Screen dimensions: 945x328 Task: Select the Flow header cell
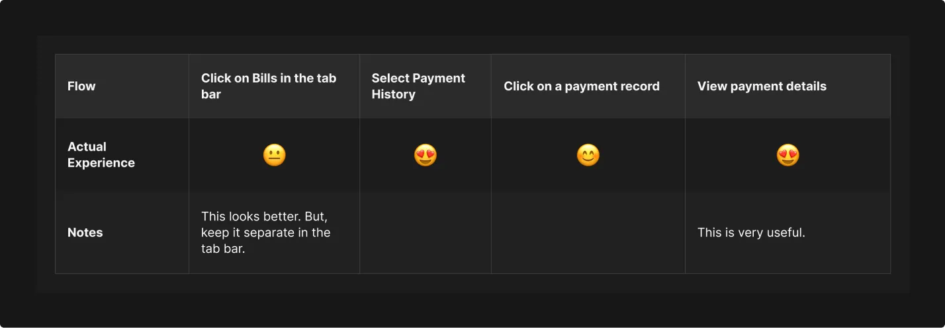pyautogui.click(x=81, y=86)
